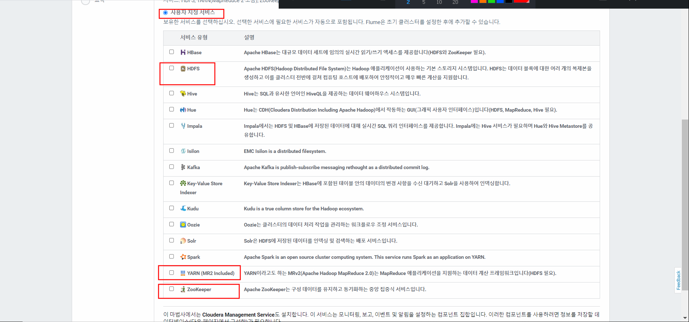Click the HBase service icon
Image resolution: width=689 pixels, height=322 pixels.
point(183,52)
